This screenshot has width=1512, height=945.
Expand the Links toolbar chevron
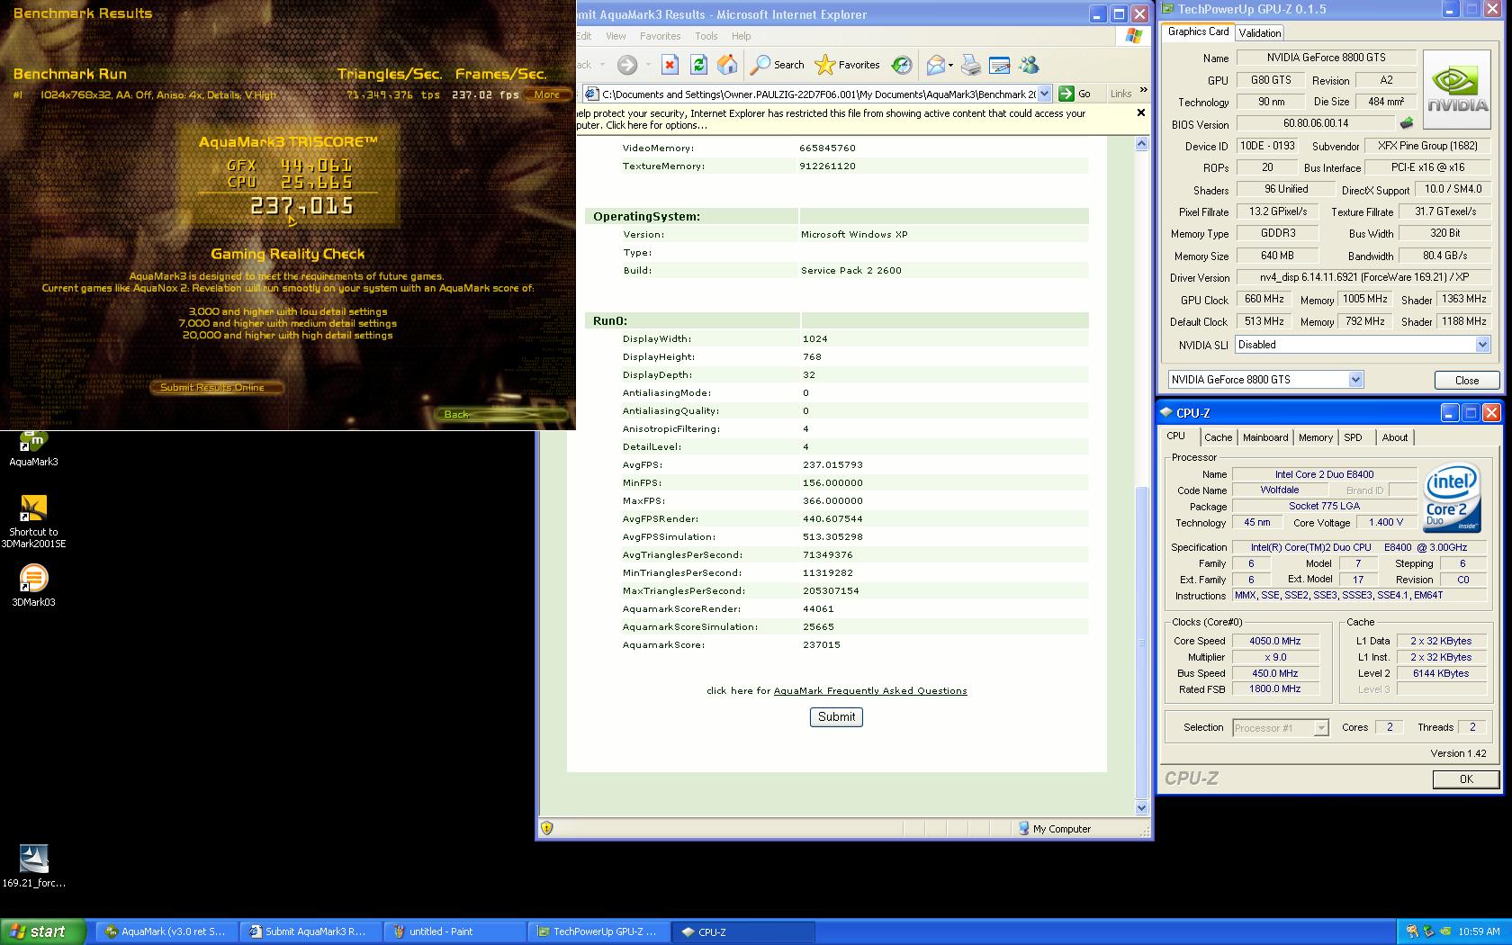pyautogui.click(x=1143, y=90)
